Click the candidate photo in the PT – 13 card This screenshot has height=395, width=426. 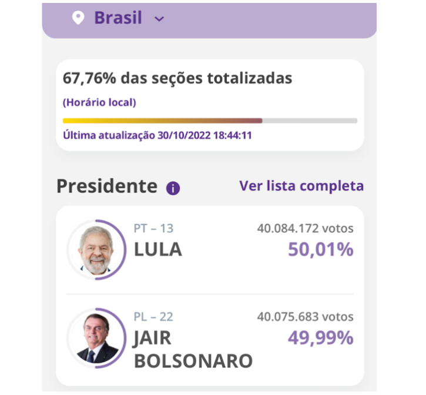tap(95, 249)
